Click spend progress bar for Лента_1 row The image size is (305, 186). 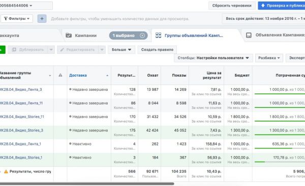pyautogui.click(x=280, y=148)
